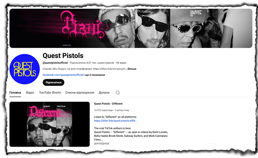Go to the Дописи tab
This screenshot has width=258, height=158.
coord(104,93)
